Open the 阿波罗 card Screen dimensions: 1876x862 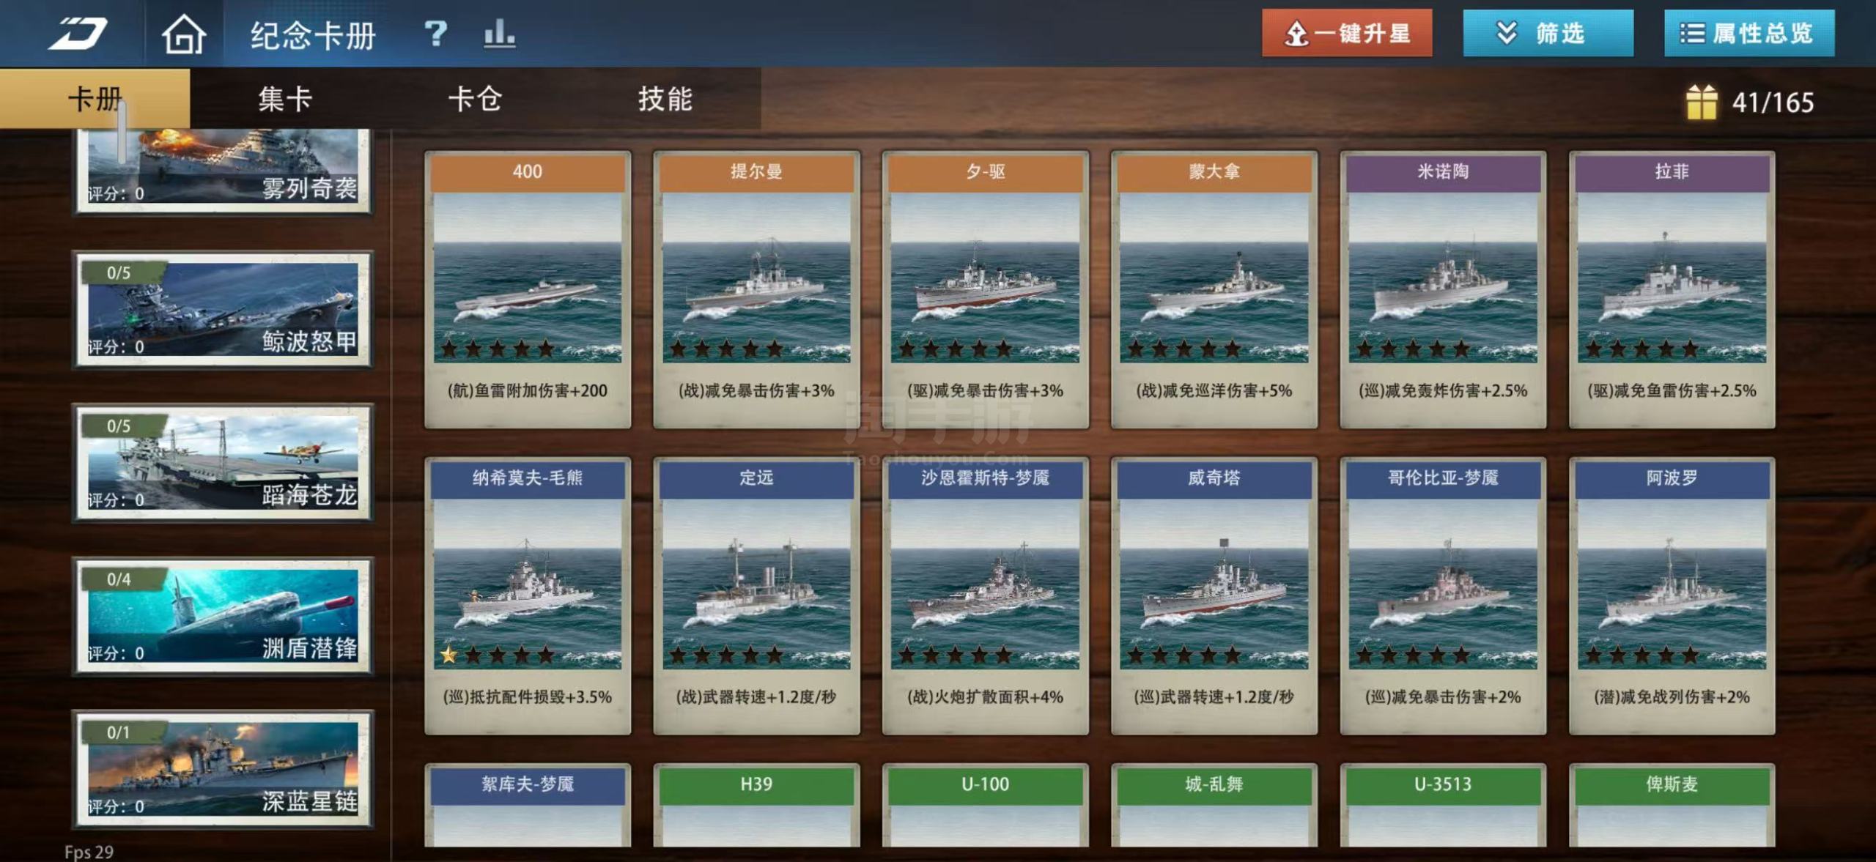1672,595
